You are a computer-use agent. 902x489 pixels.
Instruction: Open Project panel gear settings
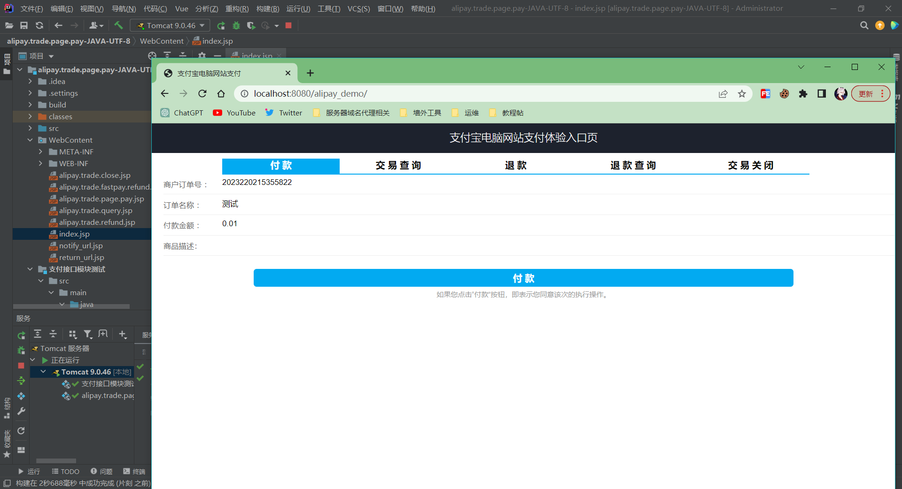[x=202, y=55]
